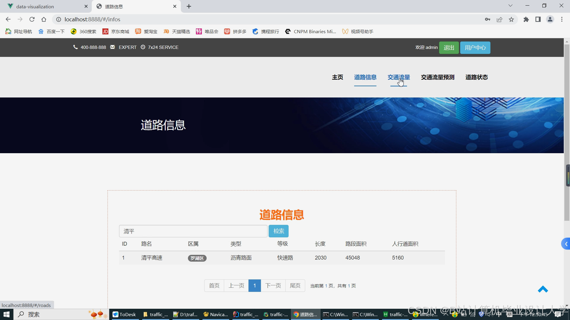Open the saved passwords key icon
Screen dimensions: 570x320
[x=487, y=20]
